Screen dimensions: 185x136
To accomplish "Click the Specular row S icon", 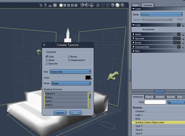I will 175,38.
